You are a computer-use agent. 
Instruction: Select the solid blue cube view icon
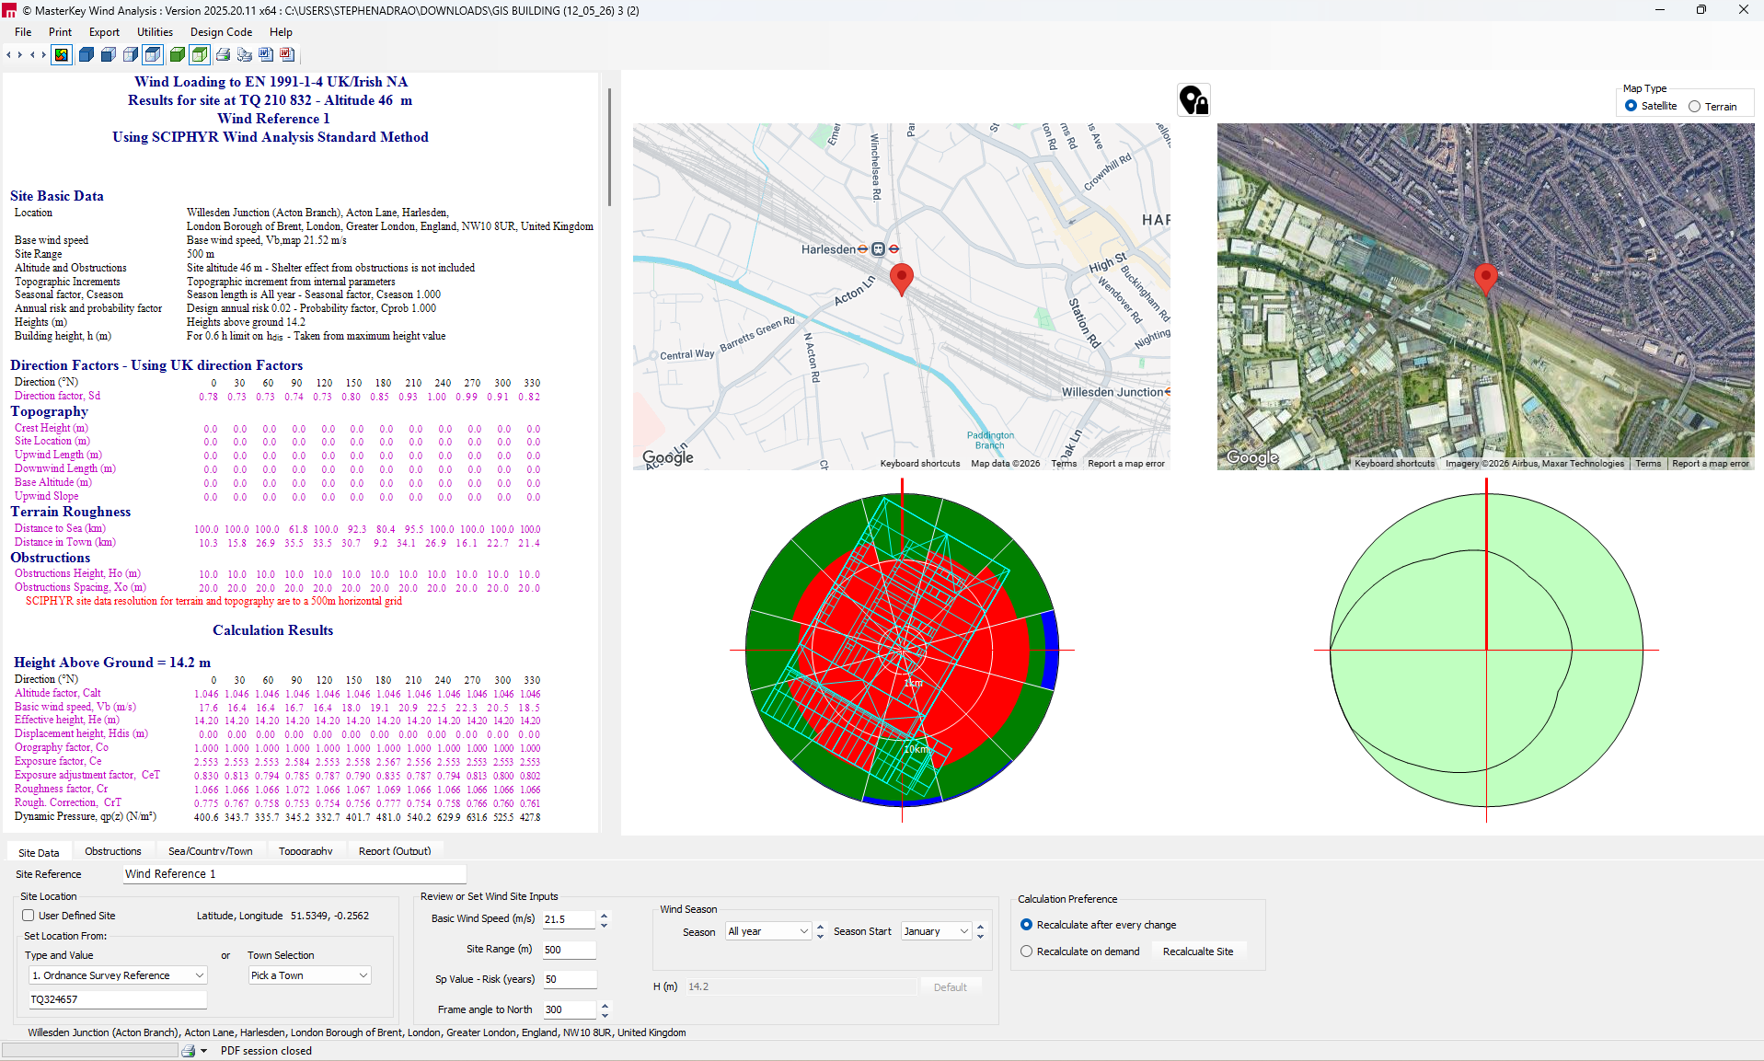[86, 55]
